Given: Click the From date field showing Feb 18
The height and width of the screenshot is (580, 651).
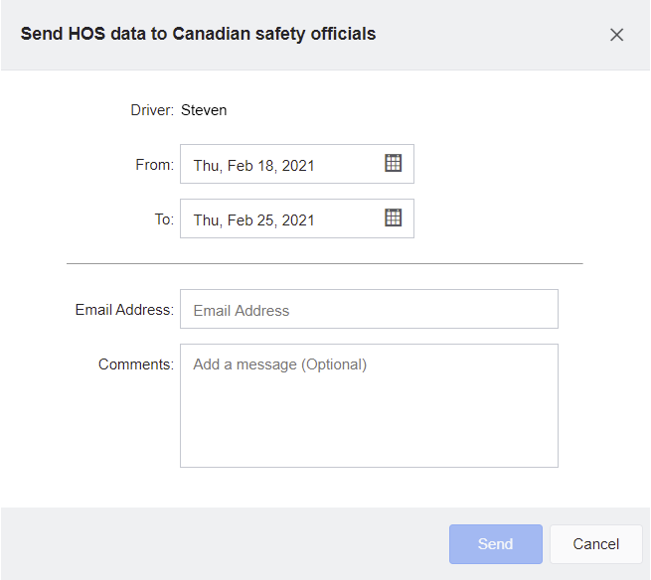Looking at the screenshot, I should pyautogui.click(x=297, y=164).
